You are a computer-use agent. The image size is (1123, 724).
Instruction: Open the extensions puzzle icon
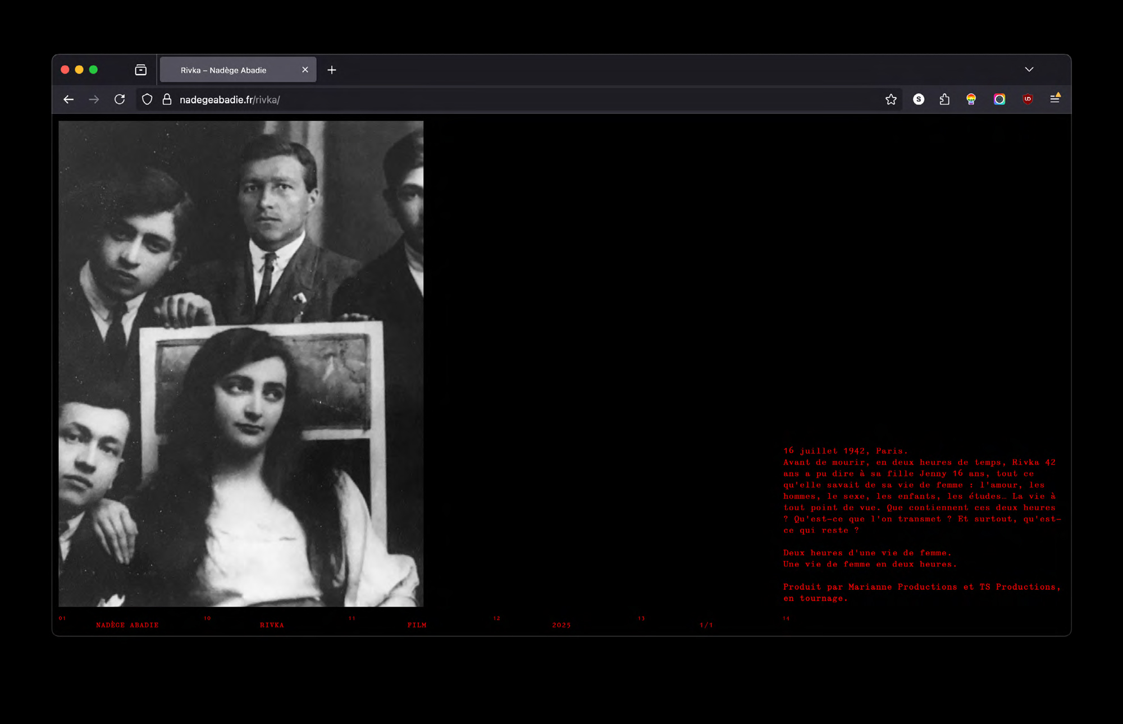point(944,99)
